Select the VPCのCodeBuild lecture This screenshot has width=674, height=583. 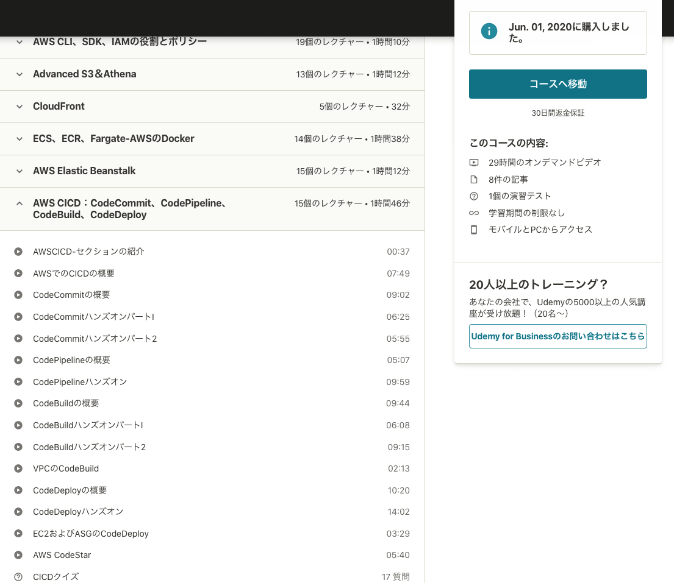tap(66, 468)
